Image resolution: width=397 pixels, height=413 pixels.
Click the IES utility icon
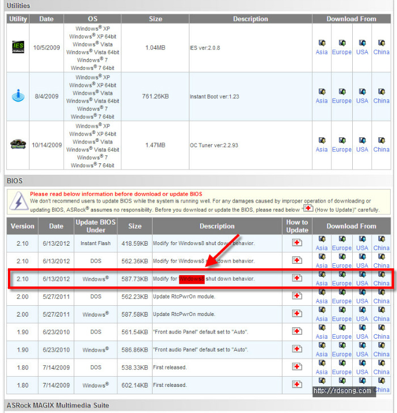tap(18, 48)
